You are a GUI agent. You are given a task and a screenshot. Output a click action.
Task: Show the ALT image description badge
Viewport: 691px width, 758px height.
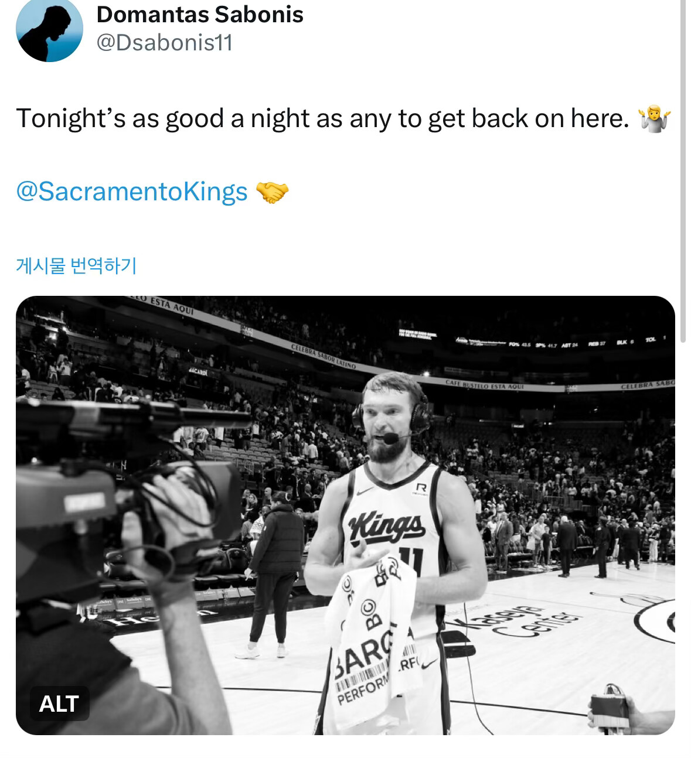(59, 703)
